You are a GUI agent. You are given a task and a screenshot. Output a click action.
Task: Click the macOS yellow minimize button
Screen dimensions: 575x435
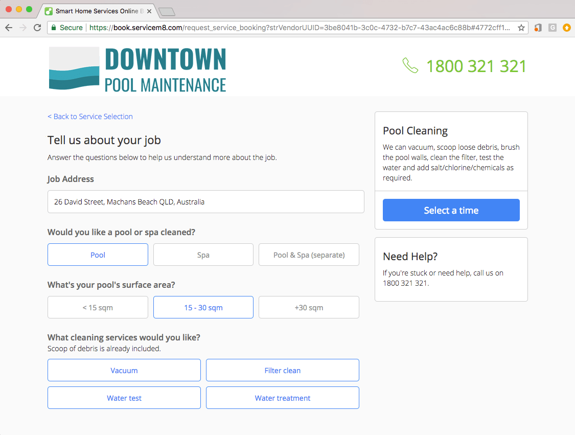pos(19,10)
